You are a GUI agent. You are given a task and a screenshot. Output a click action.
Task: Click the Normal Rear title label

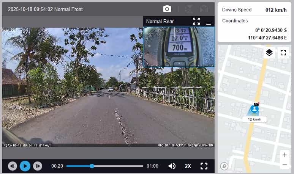[160, 22]
